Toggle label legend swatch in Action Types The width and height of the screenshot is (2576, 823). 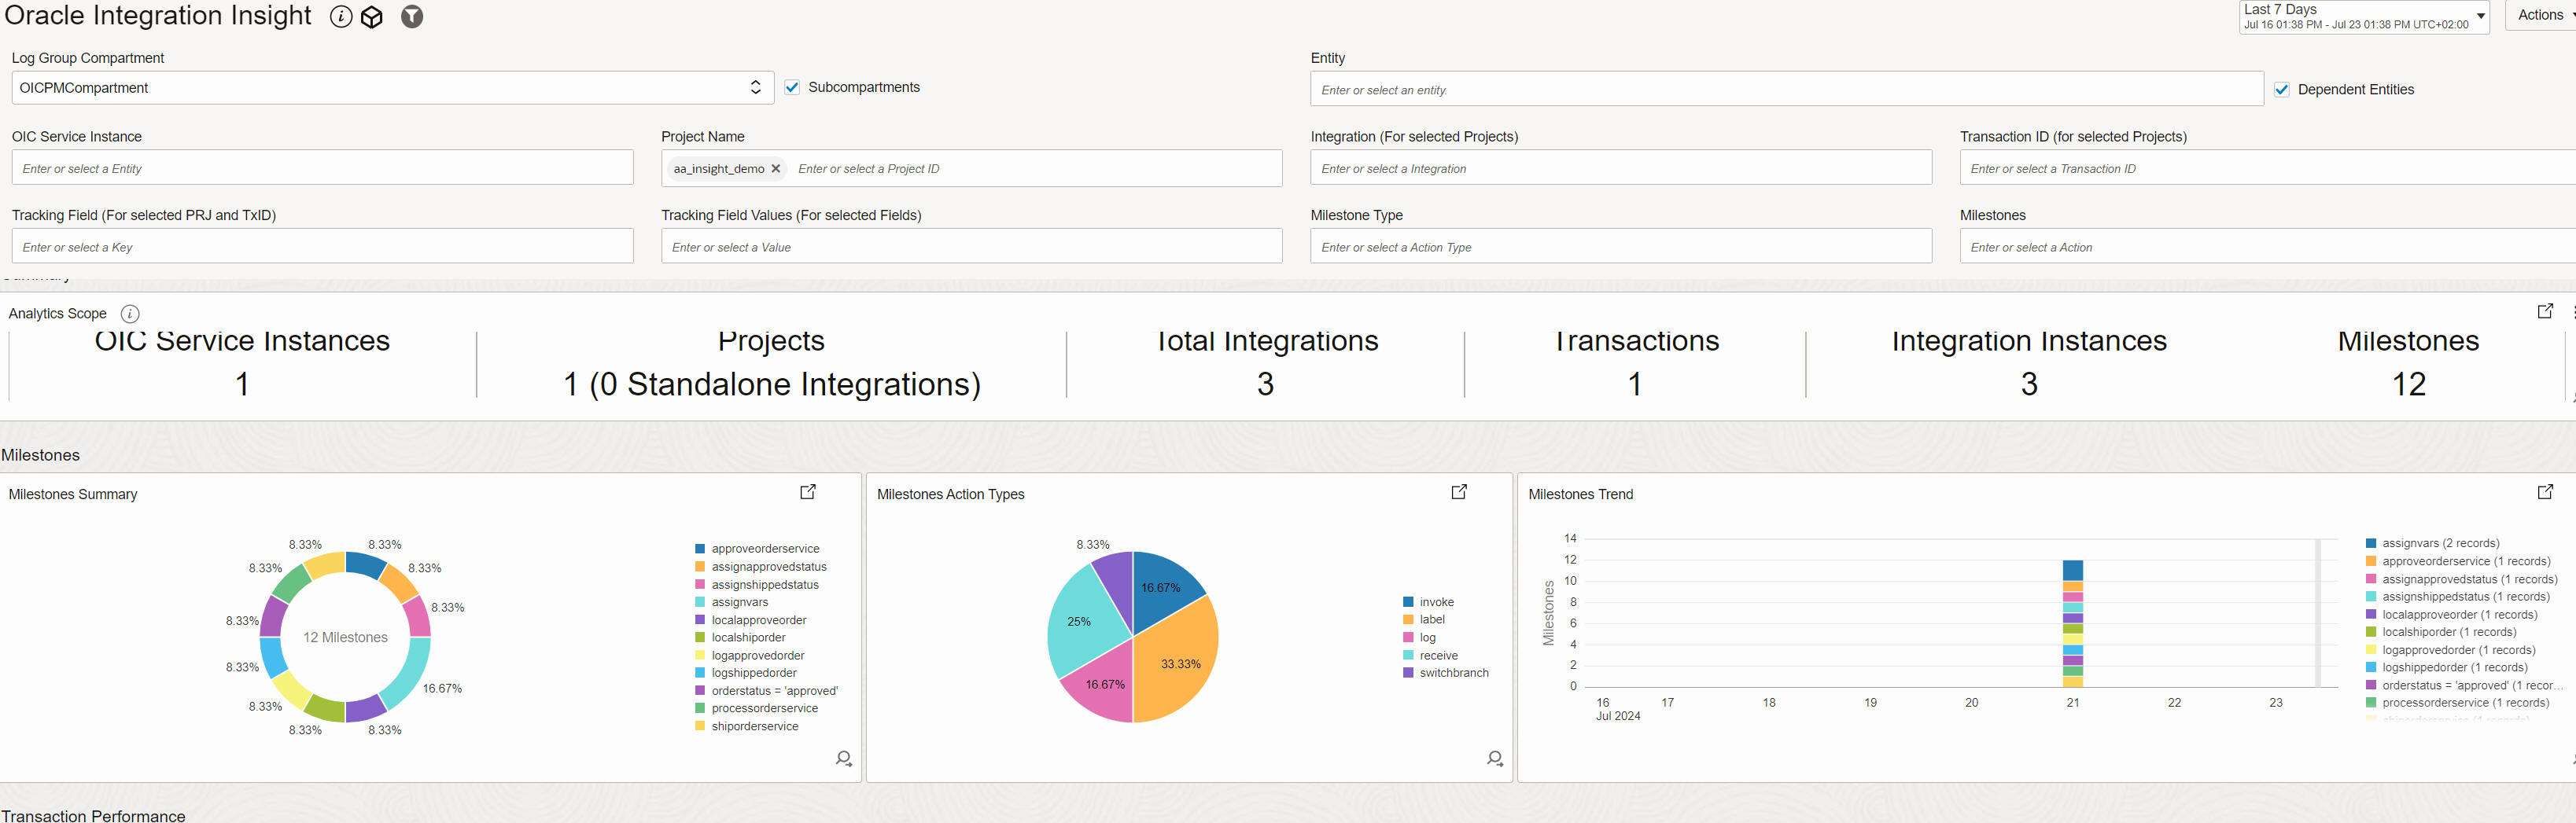point(1408,620)
